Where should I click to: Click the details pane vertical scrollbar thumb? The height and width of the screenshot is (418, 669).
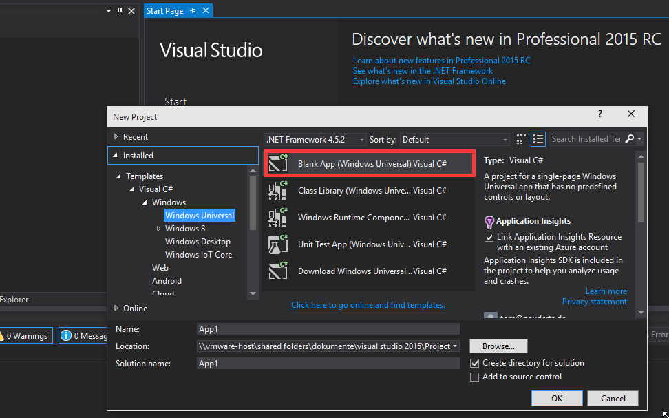coord(641,191)
